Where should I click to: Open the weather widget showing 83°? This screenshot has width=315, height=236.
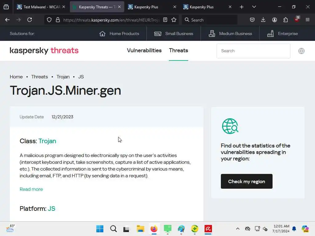(x=10, y=228)
